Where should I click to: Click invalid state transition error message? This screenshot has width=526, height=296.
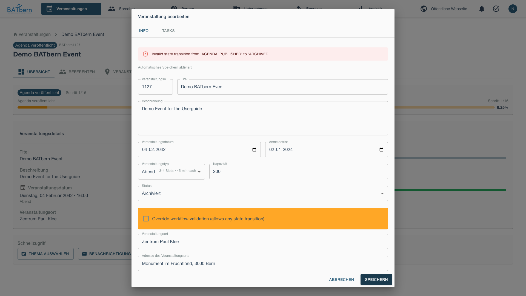tap(210, 54)
